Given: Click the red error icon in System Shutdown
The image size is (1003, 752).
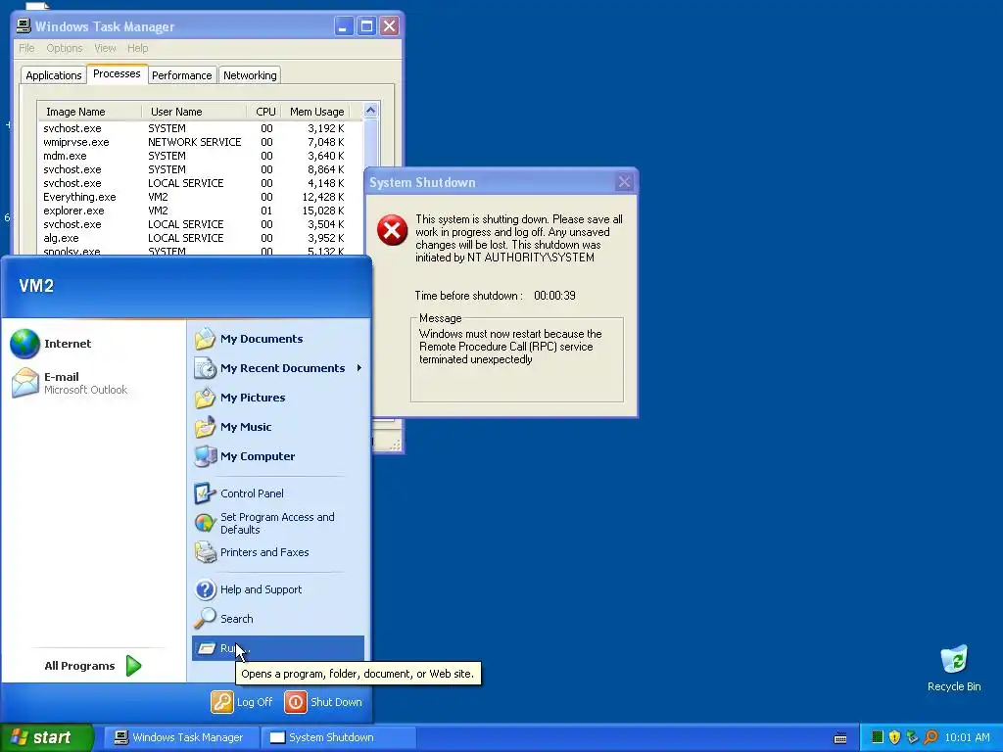Looking at the screenshot, I should [392, 229].
